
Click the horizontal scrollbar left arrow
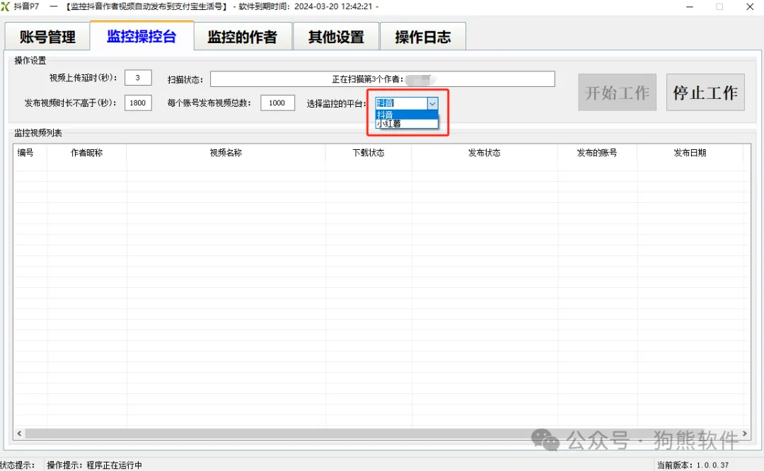pyautogui.click(x=19, y=433)
